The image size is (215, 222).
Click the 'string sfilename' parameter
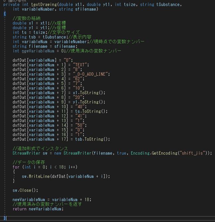click(78, 9)
